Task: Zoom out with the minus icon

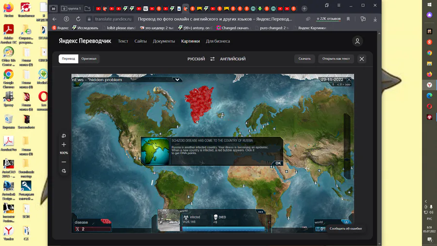Action: point(64,162)
